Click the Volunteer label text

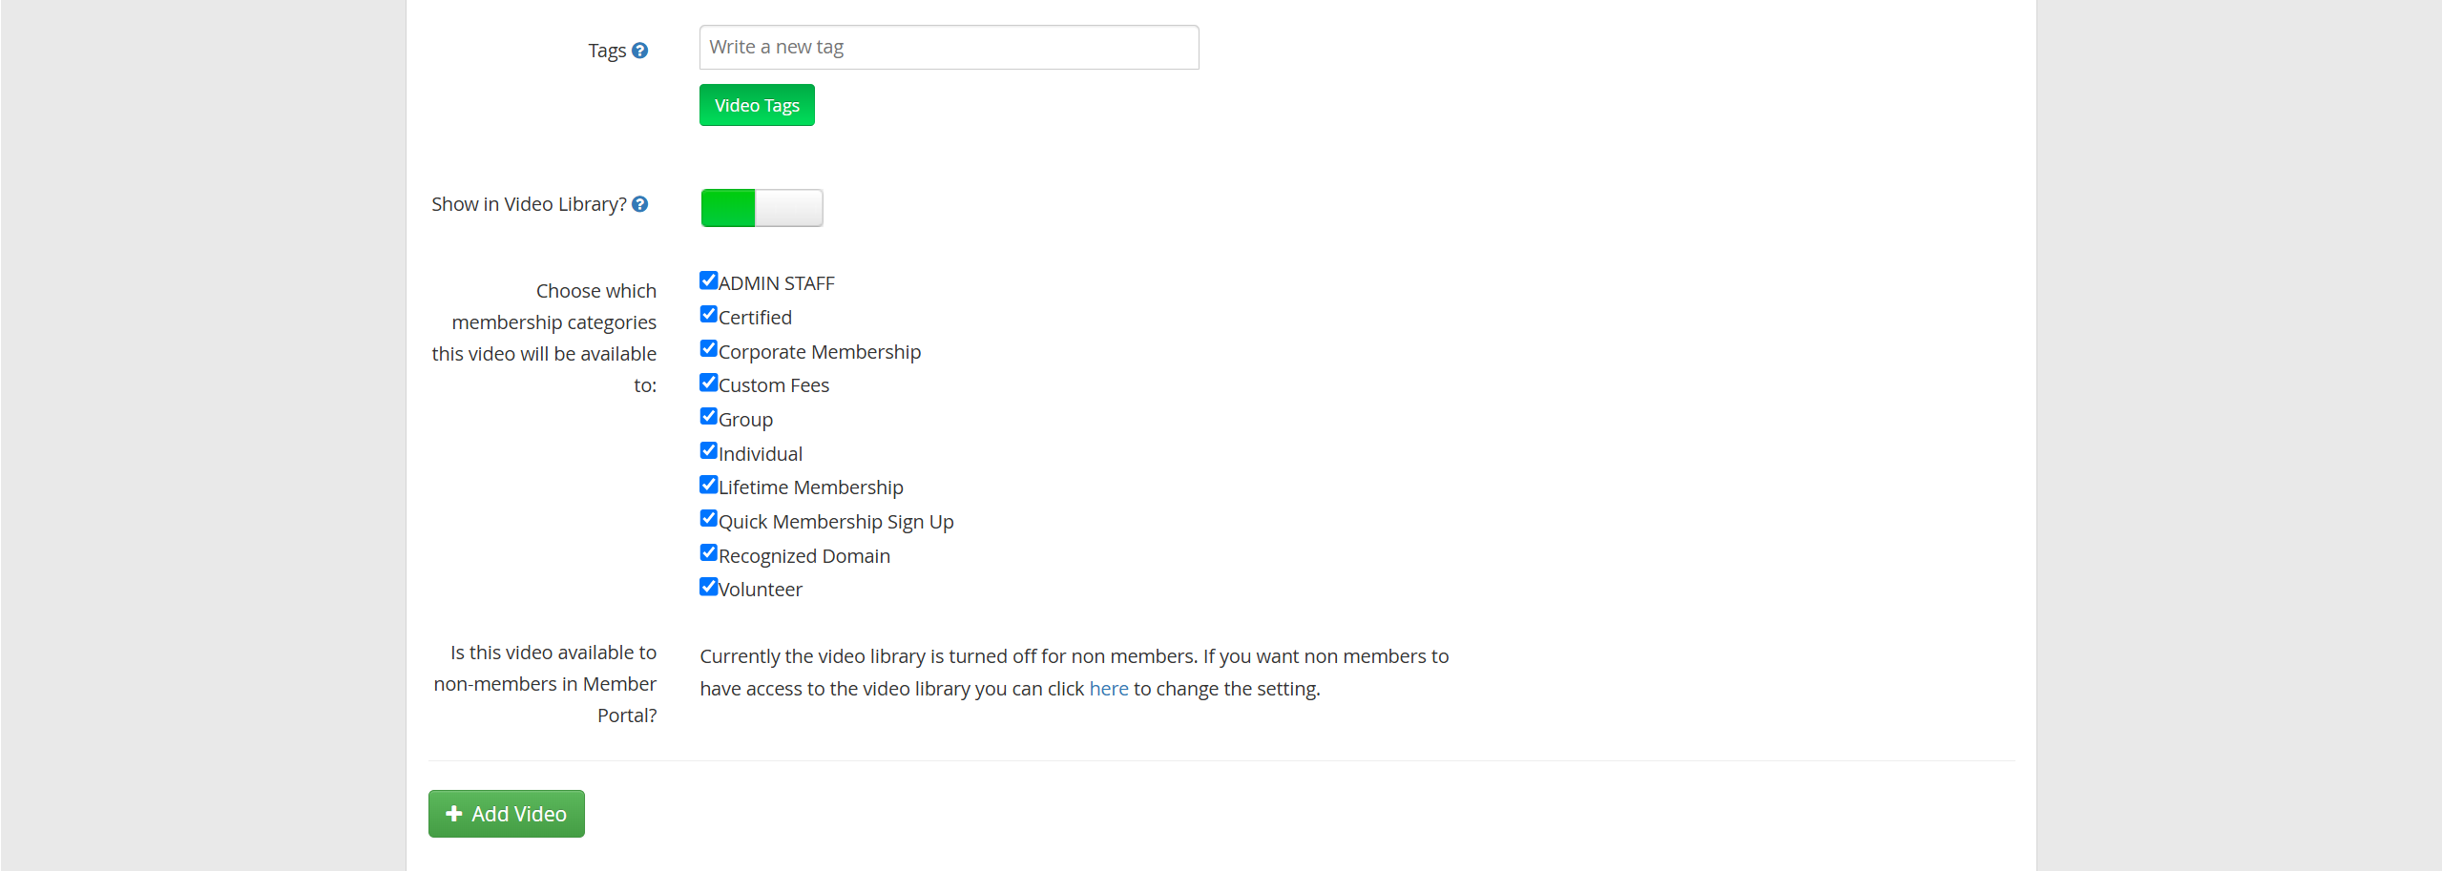click(x=761, y=590)
